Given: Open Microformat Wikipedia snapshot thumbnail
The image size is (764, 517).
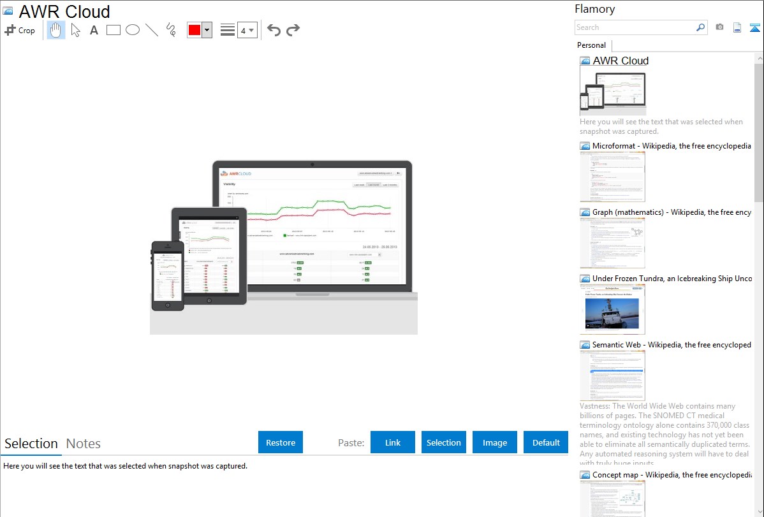Looking at the screenshot, I should tap(612, 177).
